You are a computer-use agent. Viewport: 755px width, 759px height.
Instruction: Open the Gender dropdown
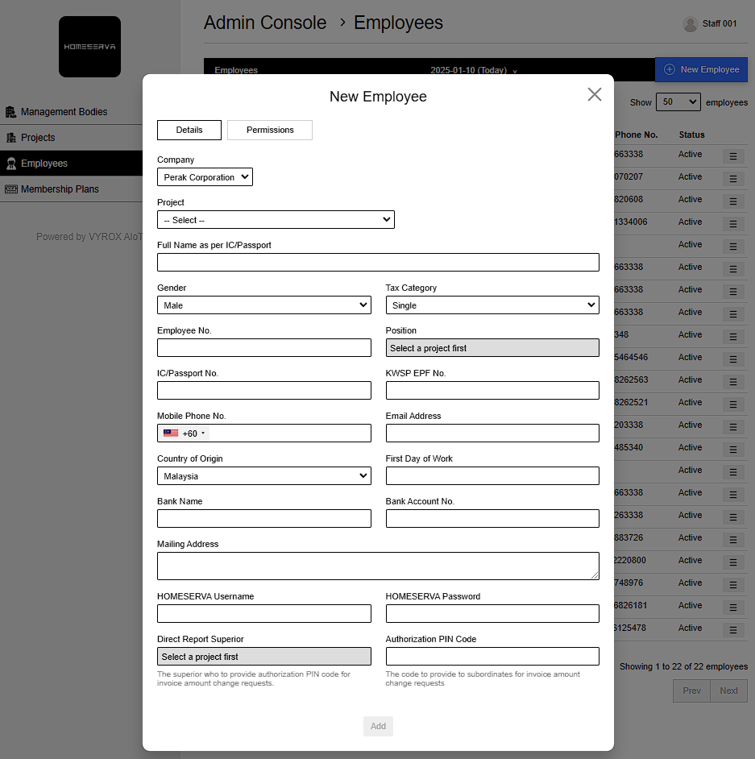(x=263, y=305)
